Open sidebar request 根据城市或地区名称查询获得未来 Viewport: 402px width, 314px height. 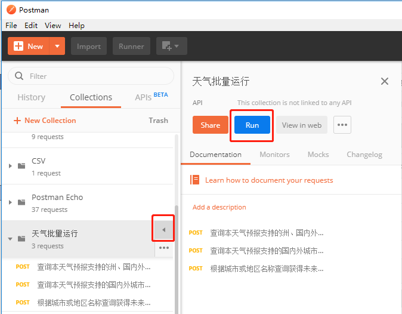click(84, 303)
